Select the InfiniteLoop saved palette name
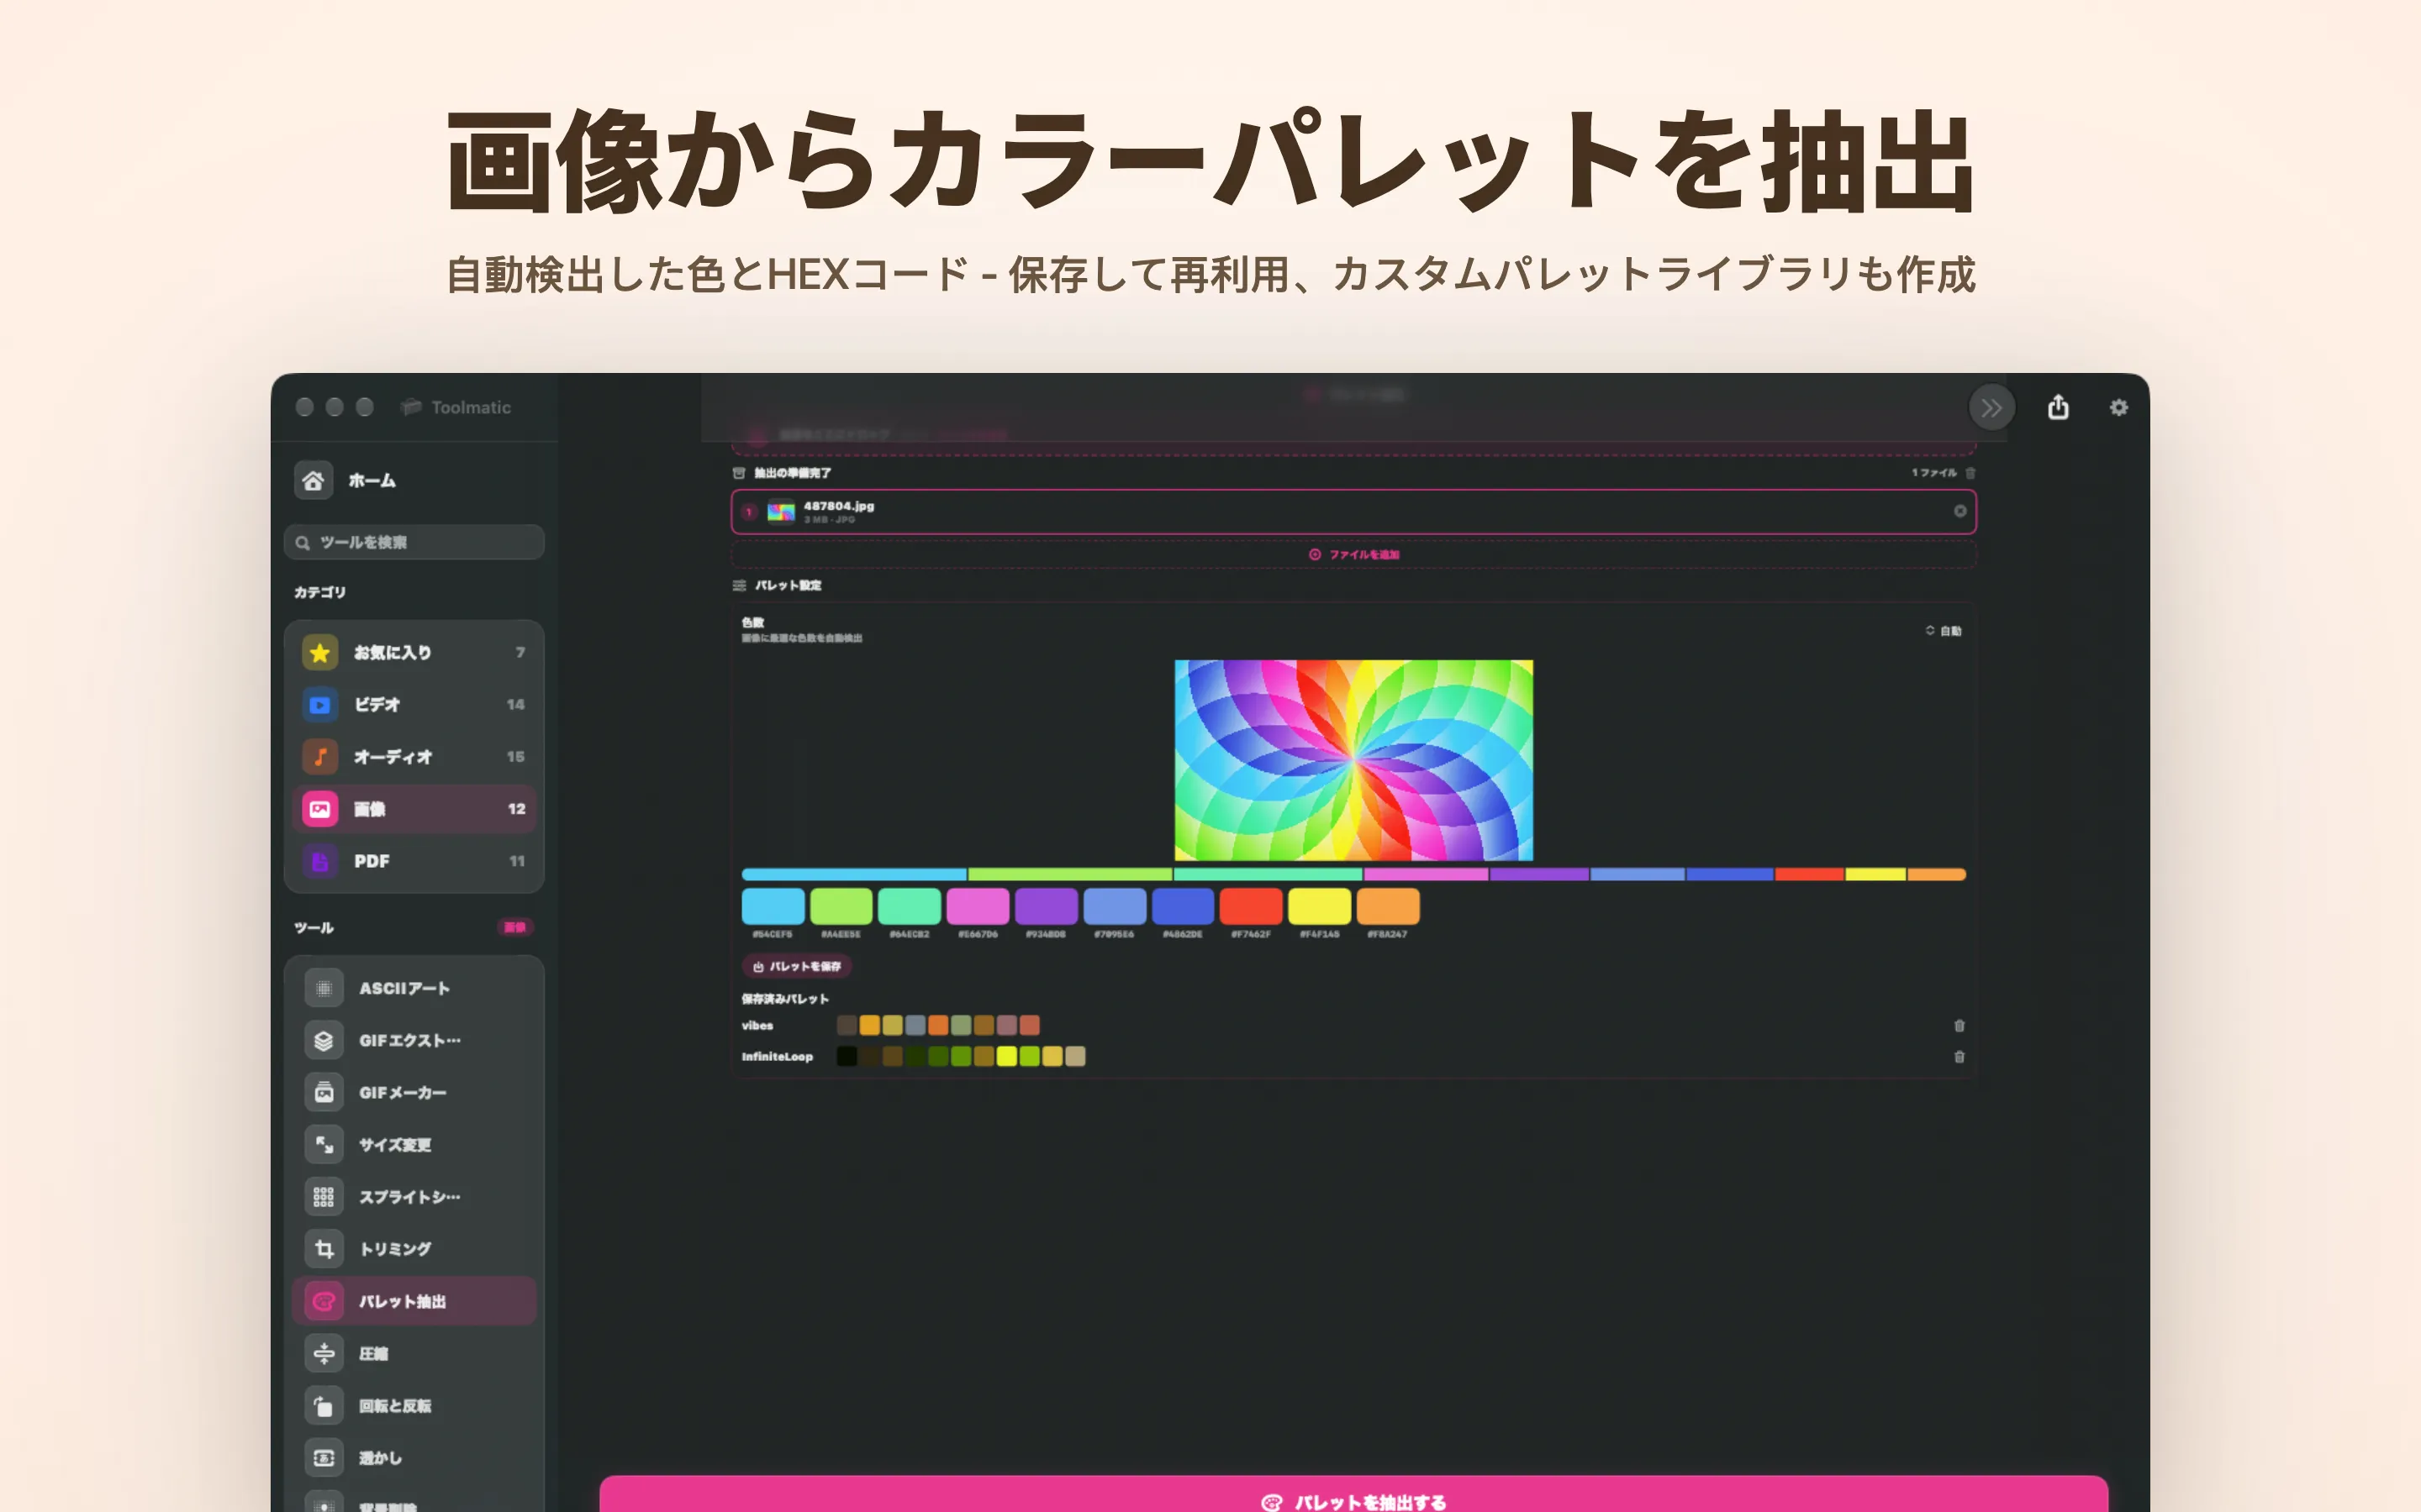Image resolution: width=2421 pixels, height=1512 pixels. pyautogui.click(x=778, y=1056)
